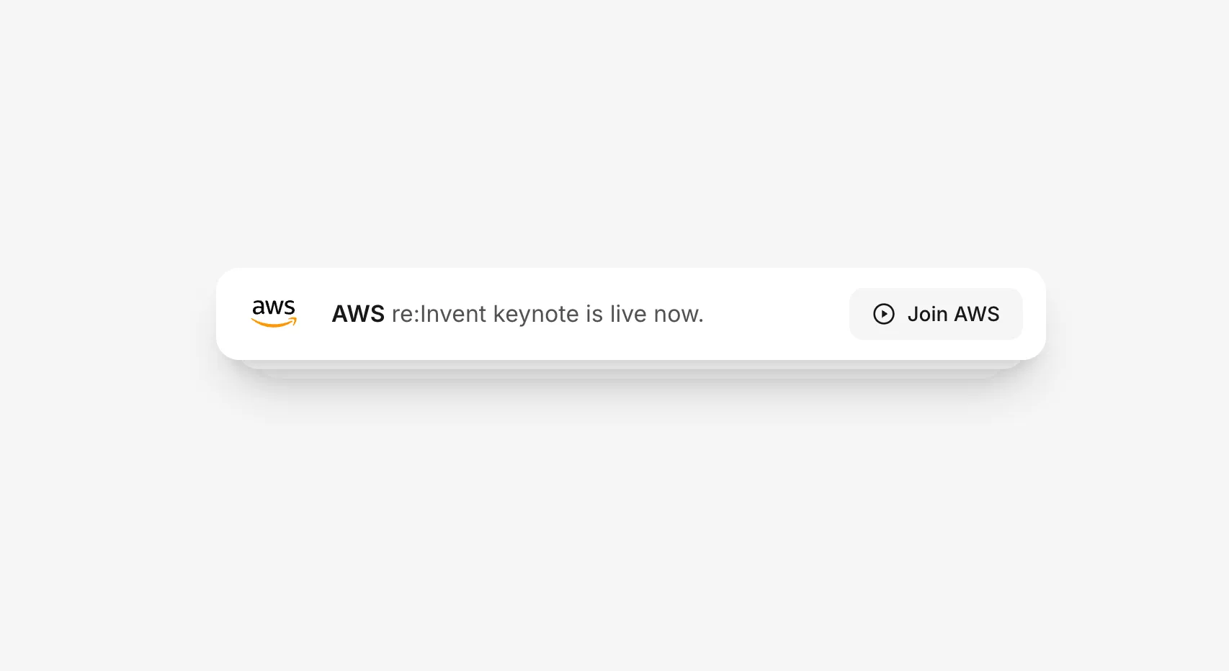
Task: Click the AWS logo in the notification
Action: coord(274,314)
